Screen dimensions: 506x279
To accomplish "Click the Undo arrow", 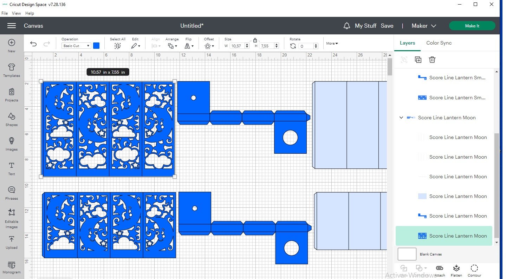I will 33,44.
